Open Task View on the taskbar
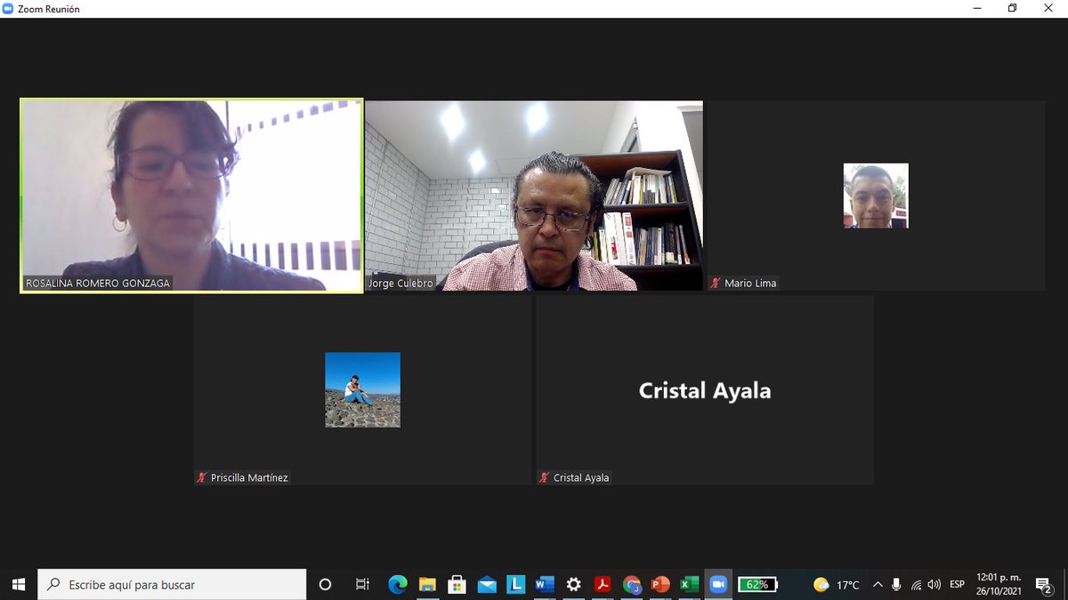Viewport: 1068px width, 600px height. [x=361, y=584]
